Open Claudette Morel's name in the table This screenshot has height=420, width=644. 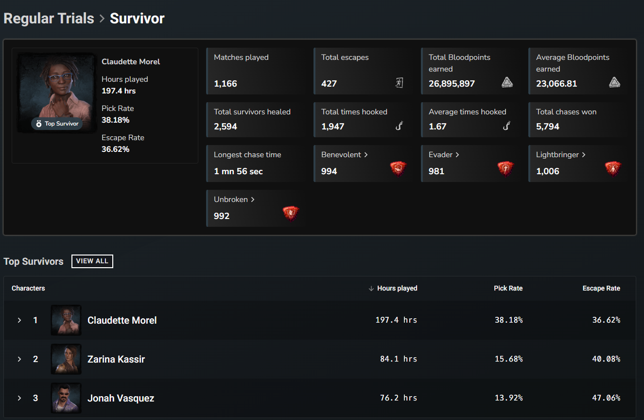coord(122,320)
